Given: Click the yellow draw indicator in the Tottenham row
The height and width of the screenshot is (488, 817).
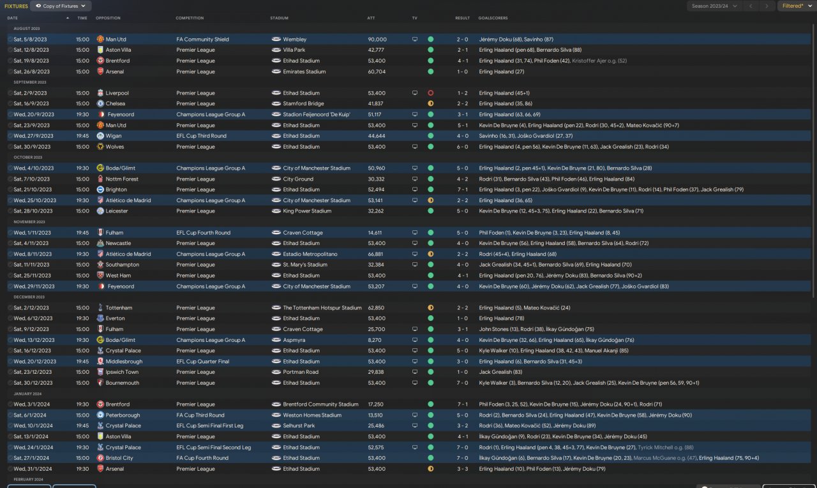Looking at the screenshot, I should [431, 307].
